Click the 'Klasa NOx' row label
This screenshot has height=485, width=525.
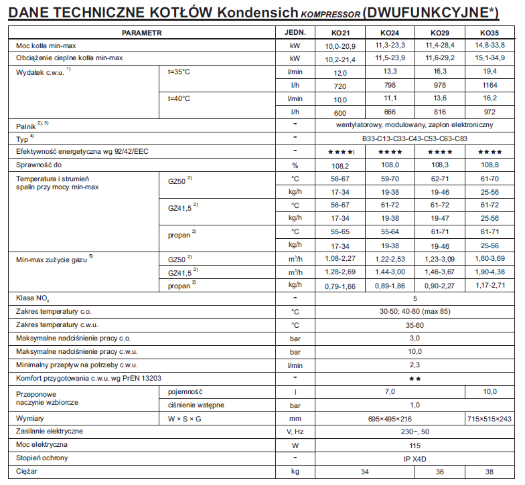tap(32, 298)
